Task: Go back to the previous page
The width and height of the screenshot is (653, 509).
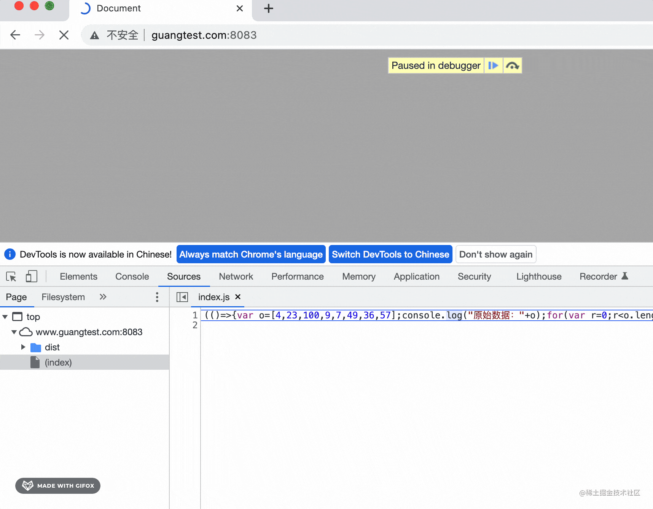Action: [15, 35]
